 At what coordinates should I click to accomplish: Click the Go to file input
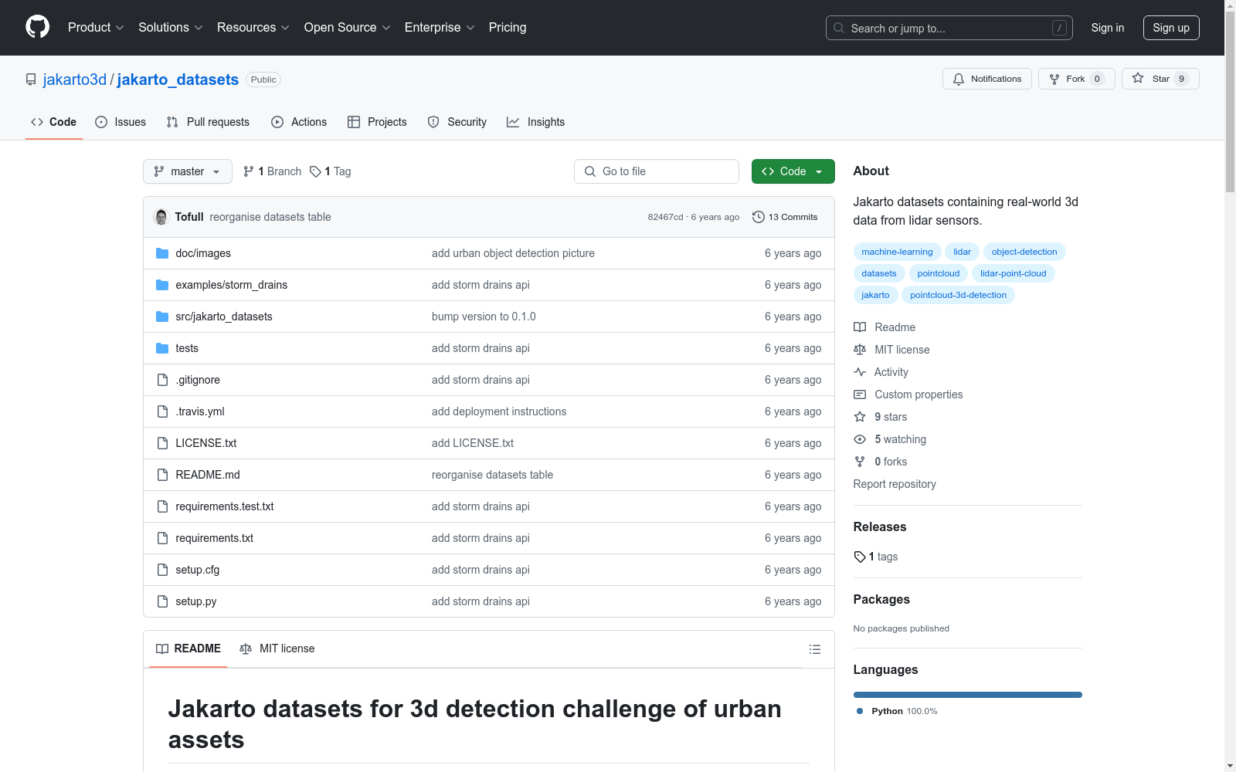click(657, 171)
